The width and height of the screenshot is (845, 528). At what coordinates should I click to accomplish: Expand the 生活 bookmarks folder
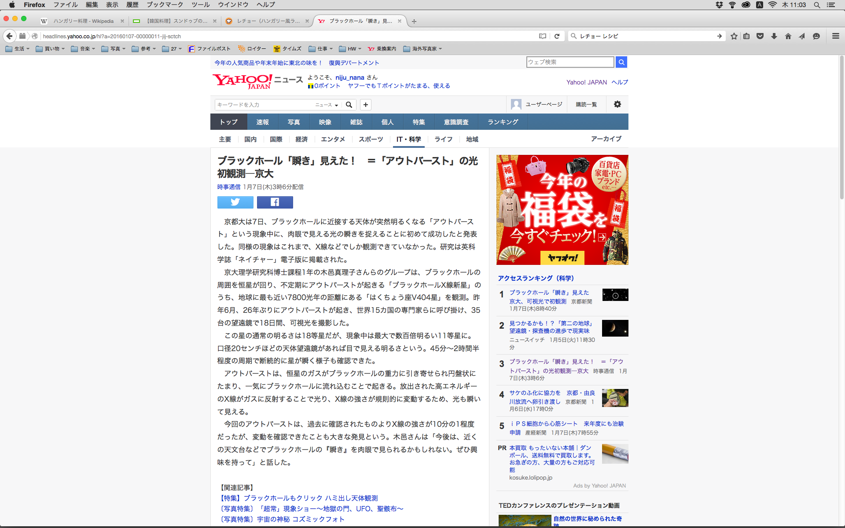[18, 49]
